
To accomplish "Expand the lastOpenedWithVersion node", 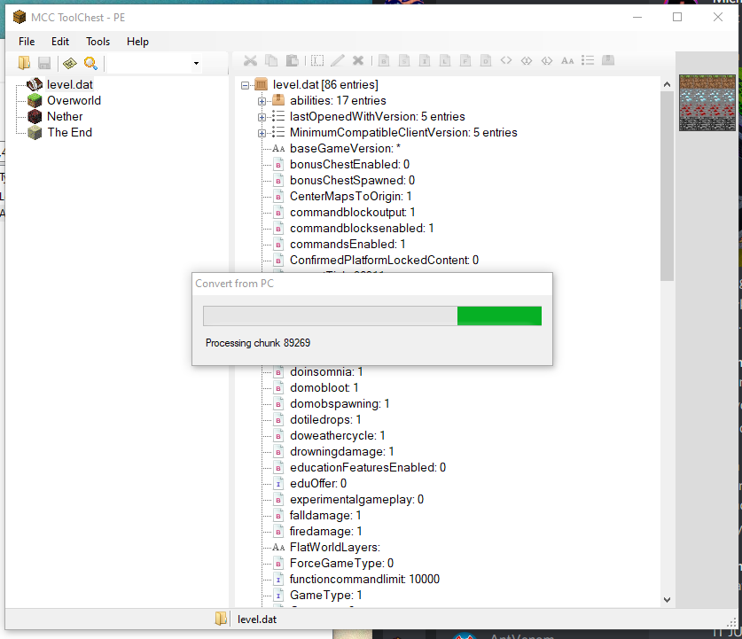I will click(262, 117).
